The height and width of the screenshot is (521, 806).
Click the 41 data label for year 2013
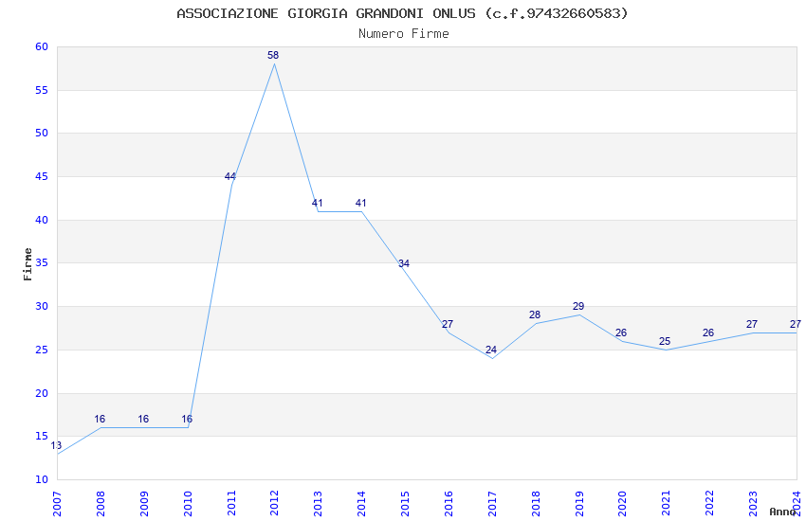[317, 204]
